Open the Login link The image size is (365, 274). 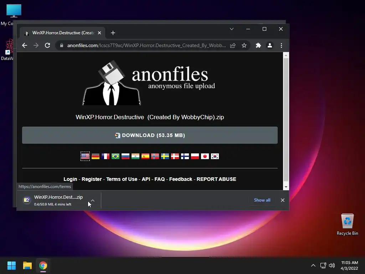coord(70,179)
